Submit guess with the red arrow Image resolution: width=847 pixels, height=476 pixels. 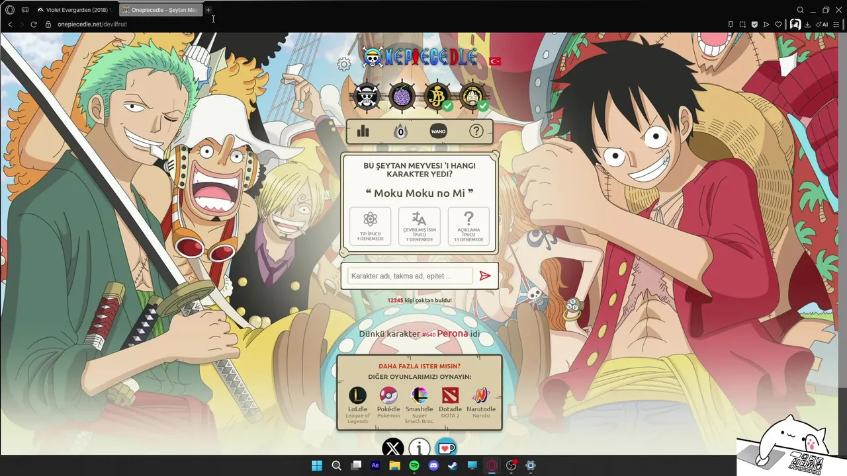point(485,276)
